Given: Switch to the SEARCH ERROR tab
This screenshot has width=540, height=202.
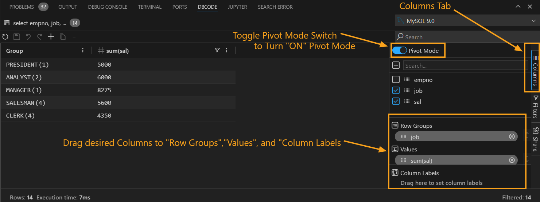Looking at the screenshot, I should [275, 7].
